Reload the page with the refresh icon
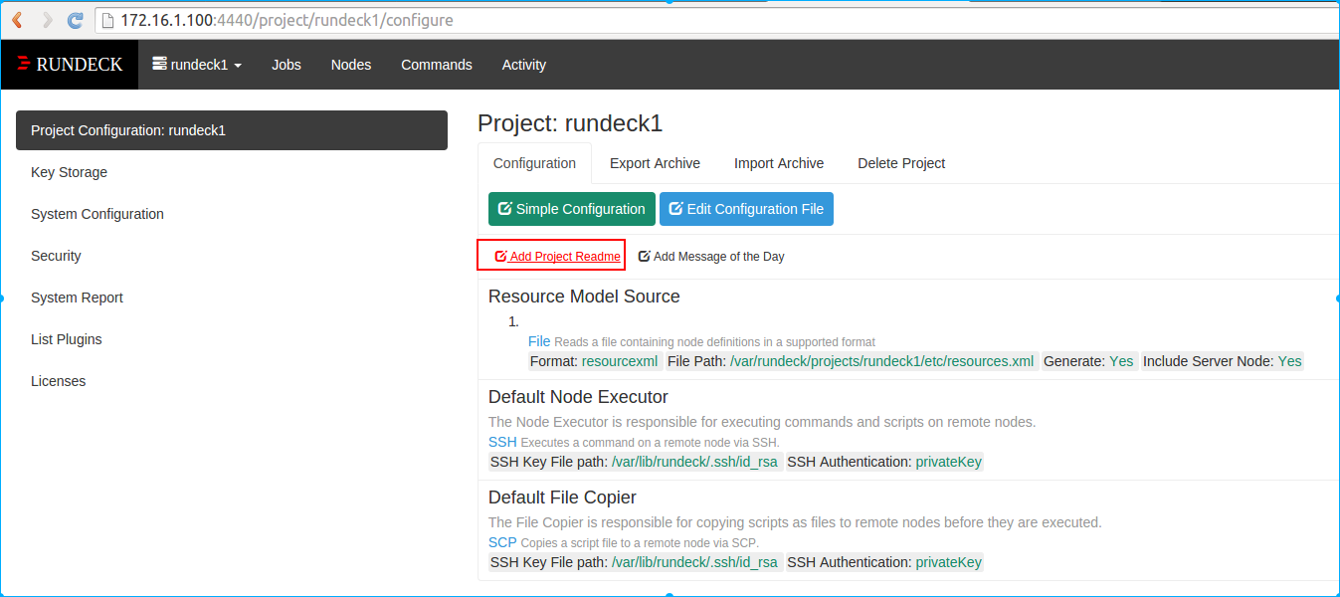 76,20
